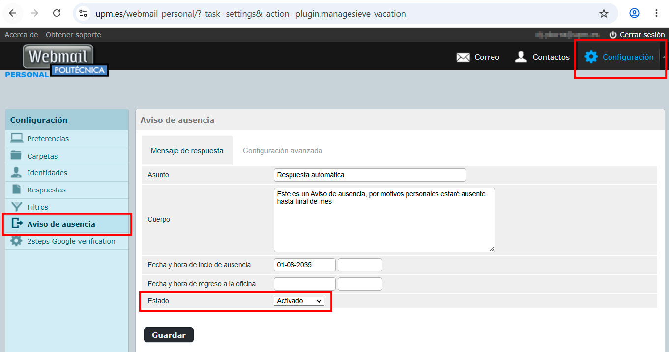
Task: Click the Asunto label
Action: coord(158,175)
